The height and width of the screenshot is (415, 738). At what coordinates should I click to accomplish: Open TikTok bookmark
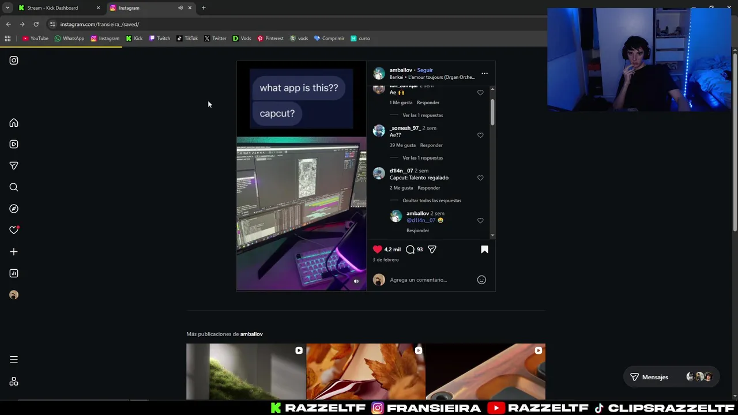[187, 39]
